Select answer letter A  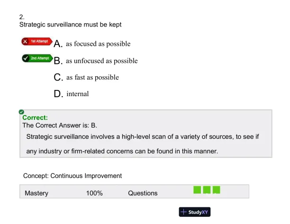pyautogui.click(x=58, y=44)
